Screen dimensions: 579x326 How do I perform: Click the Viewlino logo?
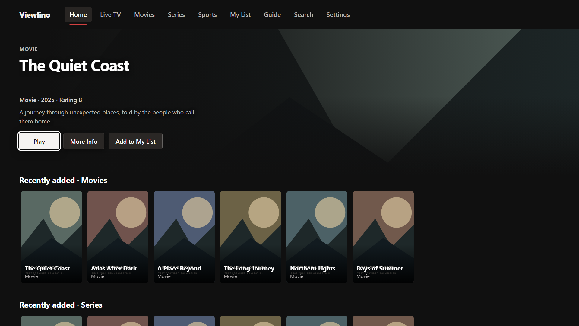tap(35, 14)
